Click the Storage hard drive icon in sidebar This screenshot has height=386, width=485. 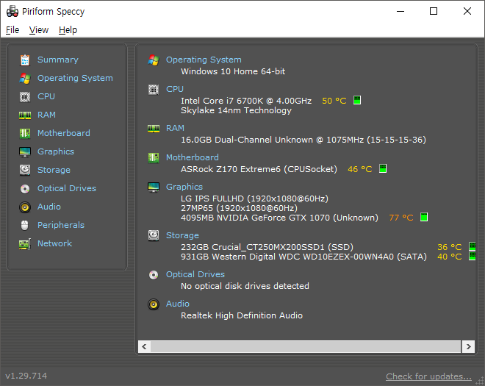click(x=25, y=170)
